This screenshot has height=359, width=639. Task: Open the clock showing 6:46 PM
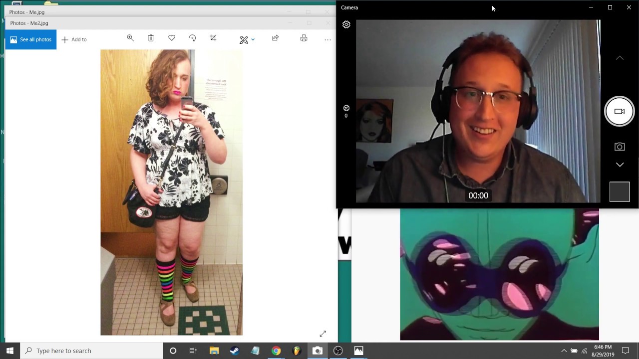[603, 351]
